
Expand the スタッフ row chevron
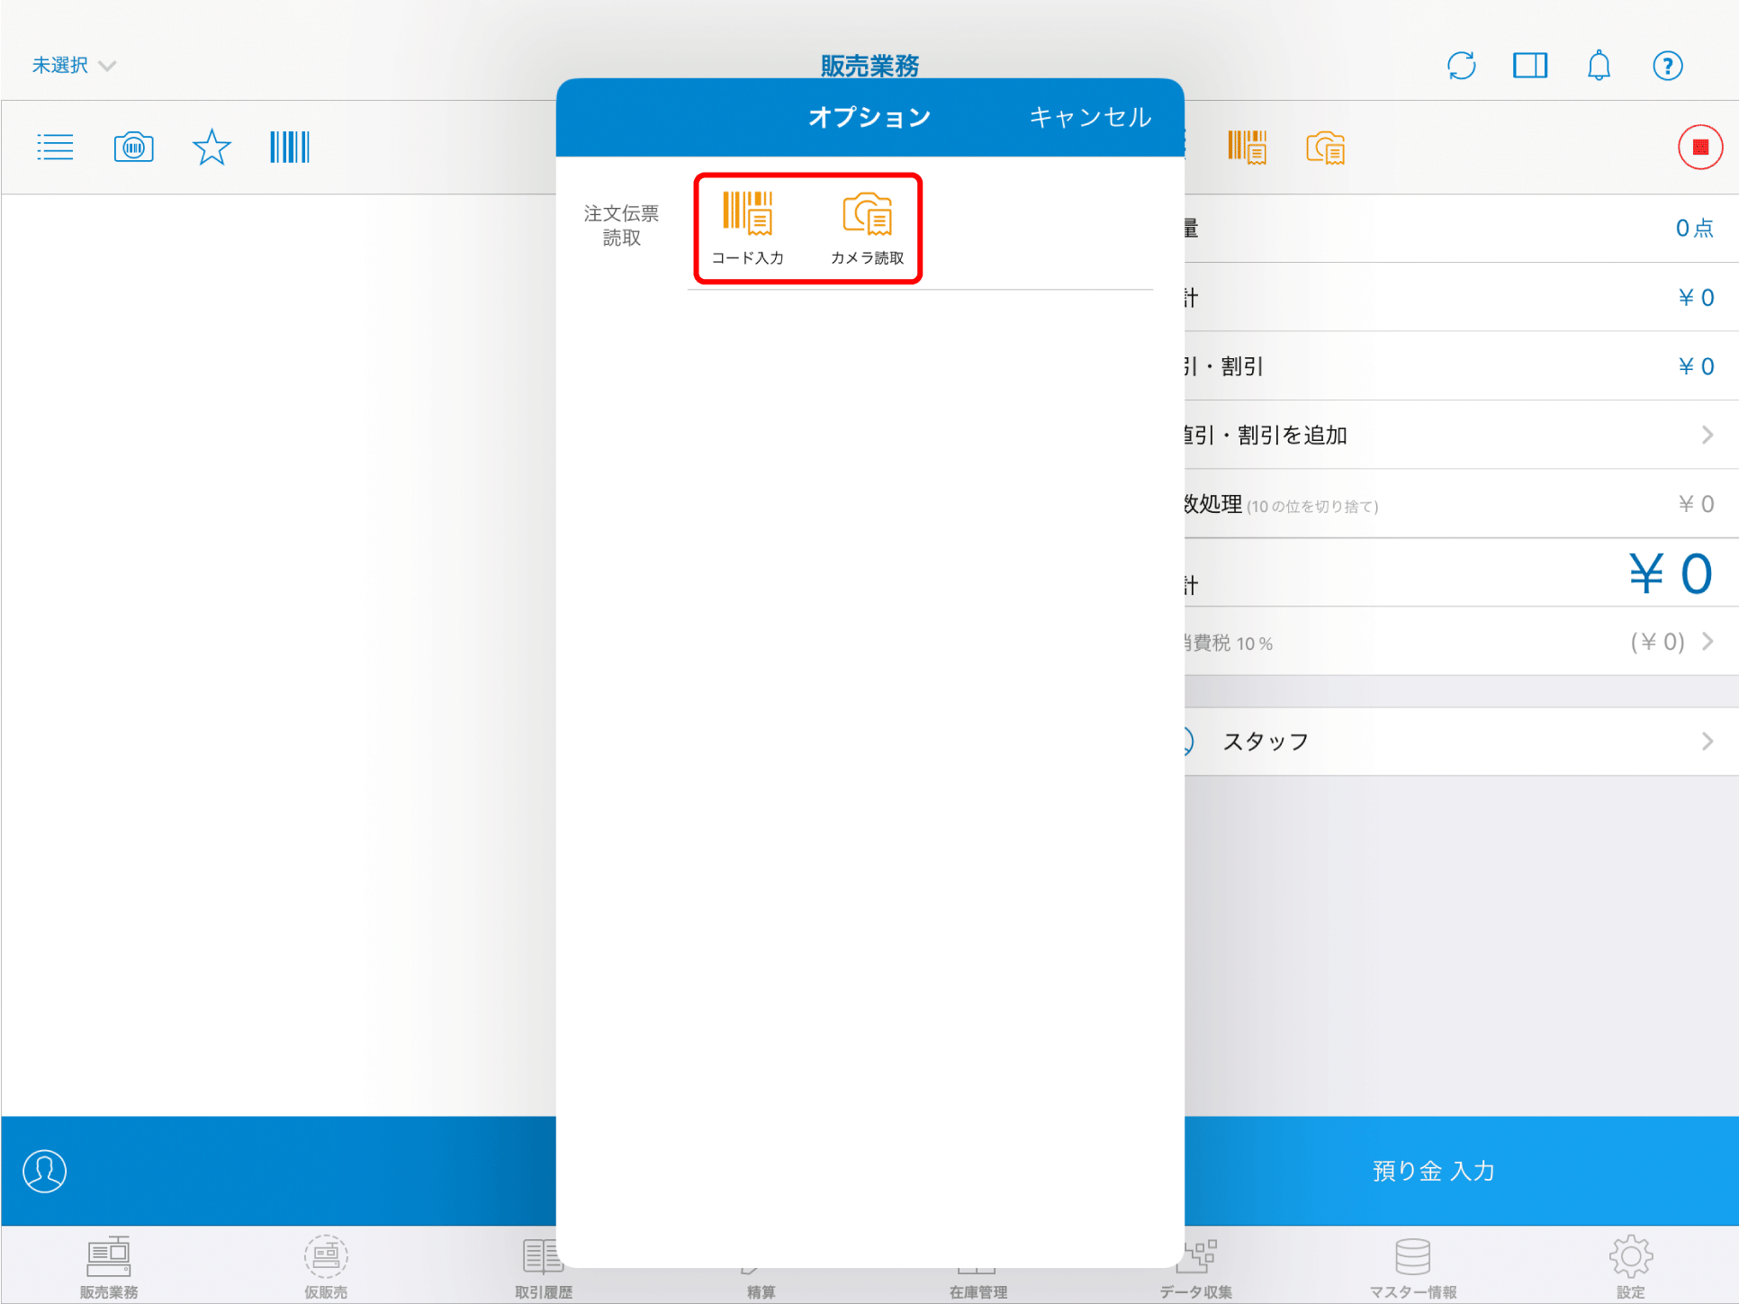click(1707, 742)
